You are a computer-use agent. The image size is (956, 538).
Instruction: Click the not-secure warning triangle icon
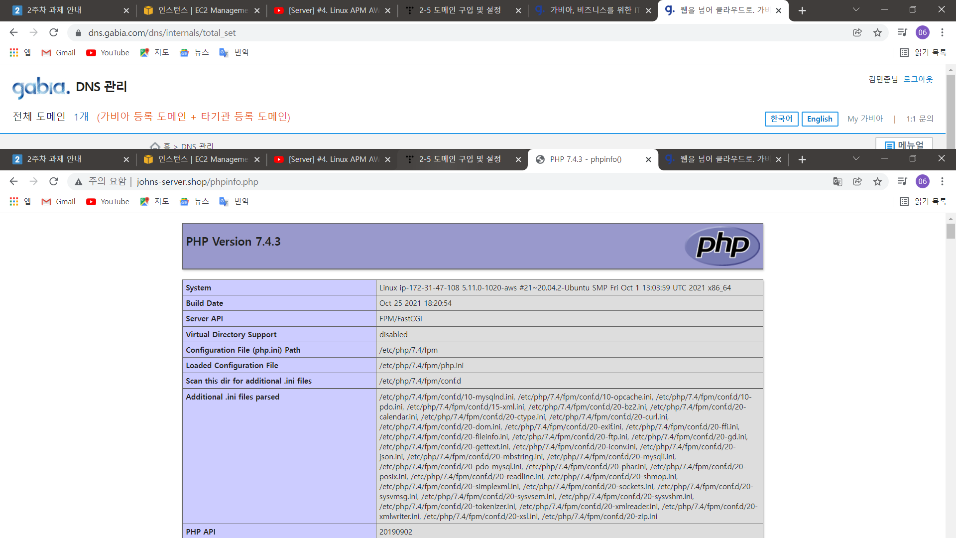tap(79, 182)
